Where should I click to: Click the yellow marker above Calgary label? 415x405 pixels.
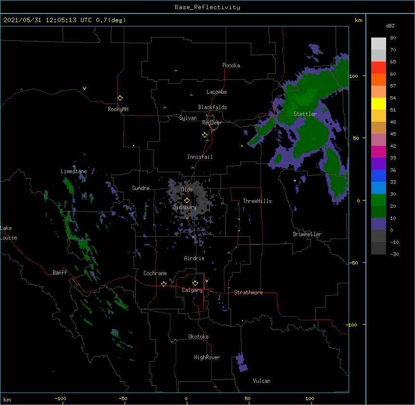pos(195,283)
